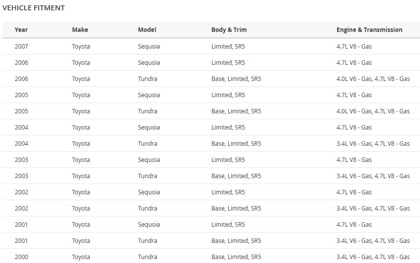Click Tundra in the 2004 row
Screen dimensions: 420x263
148,144
